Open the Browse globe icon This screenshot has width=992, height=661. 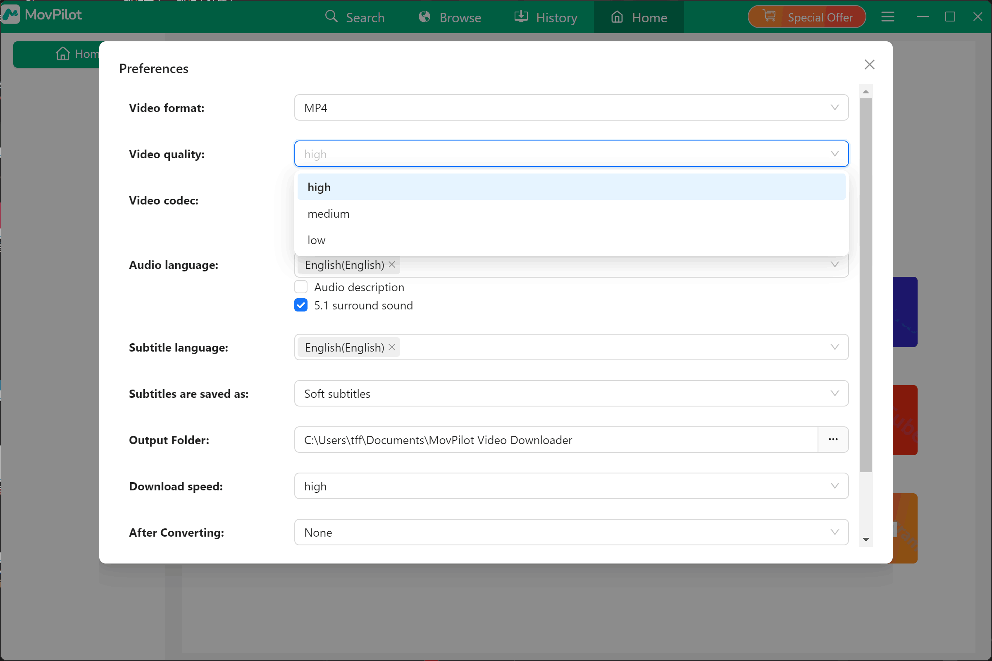[x=424, y=17]
